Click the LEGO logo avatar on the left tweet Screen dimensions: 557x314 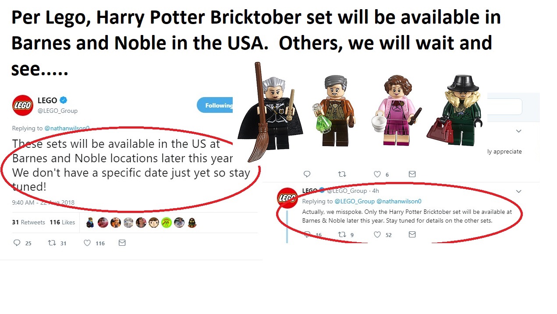click(23, 105)
